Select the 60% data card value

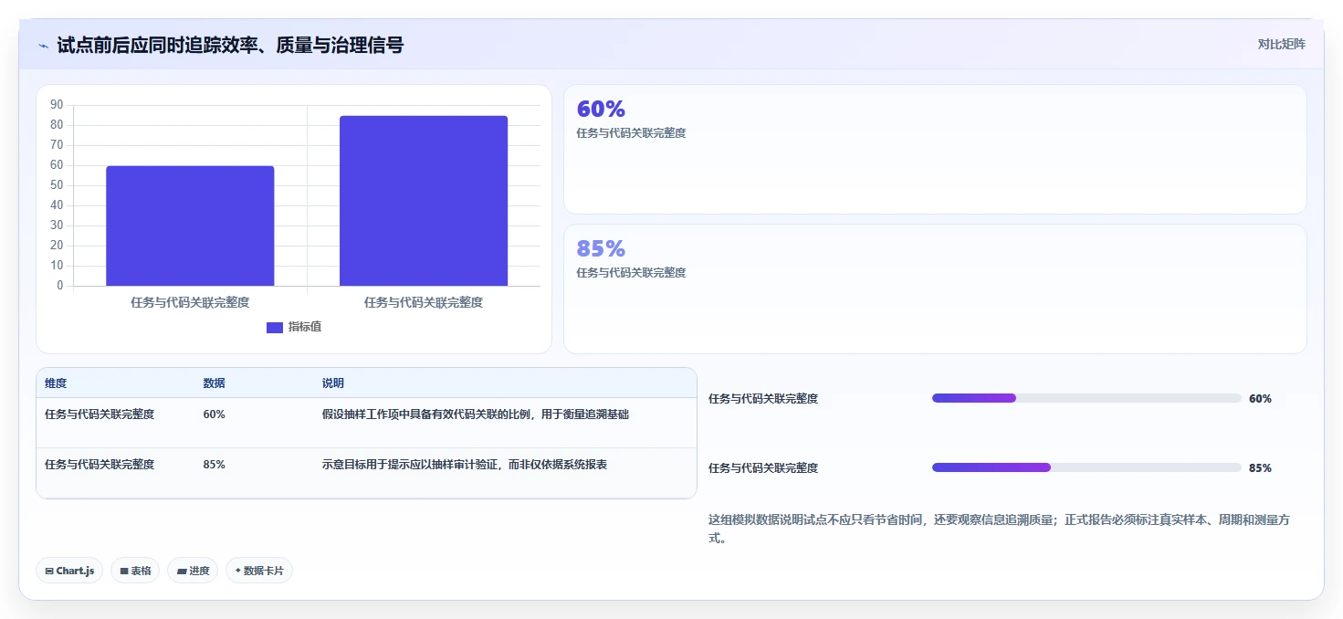click(601, 110)
